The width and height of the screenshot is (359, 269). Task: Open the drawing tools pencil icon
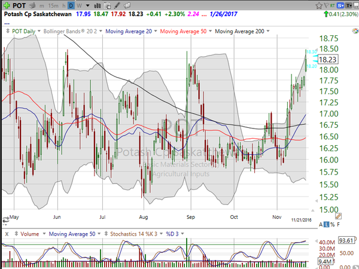pos(117,5)
